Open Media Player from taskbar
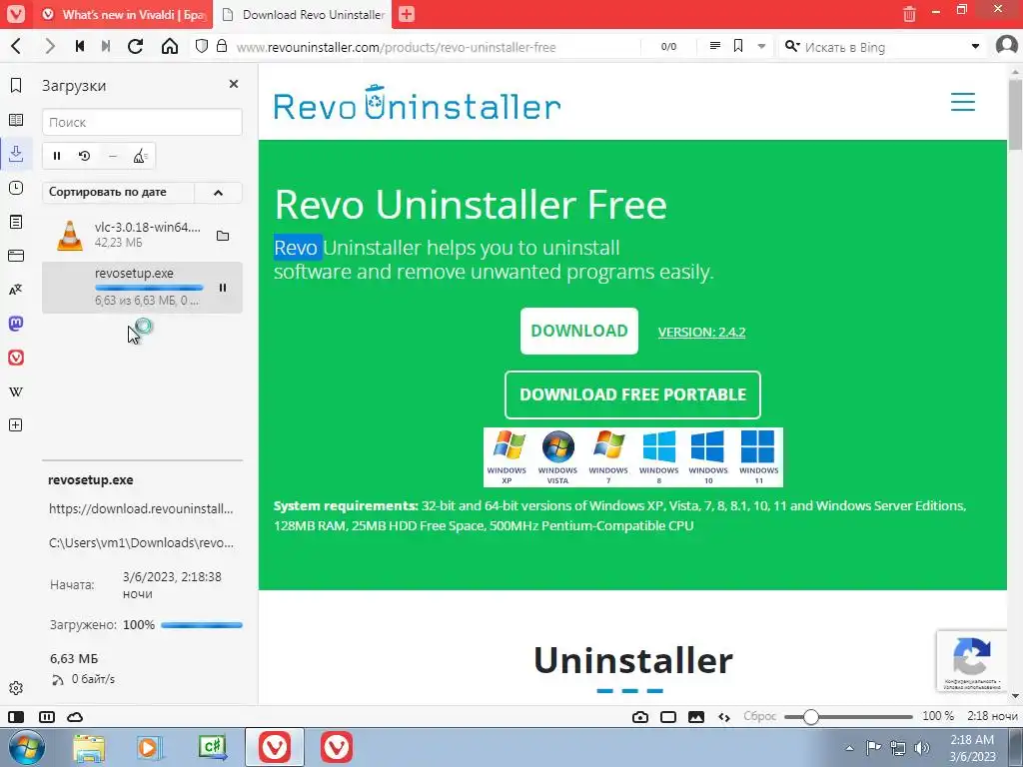The image size is (1023, 767). tap(150, 747)
